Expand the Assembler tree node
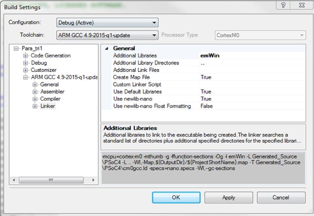 tap(35, 92)
